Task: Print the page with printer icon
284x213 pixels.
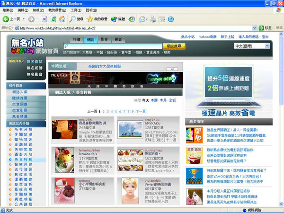Action: [153, 19]
